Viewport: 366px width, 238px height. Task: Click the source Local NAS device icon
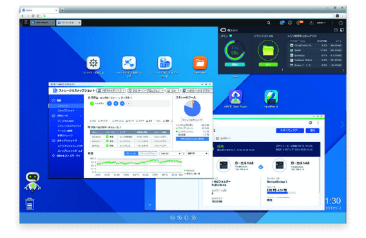point(224,165)
